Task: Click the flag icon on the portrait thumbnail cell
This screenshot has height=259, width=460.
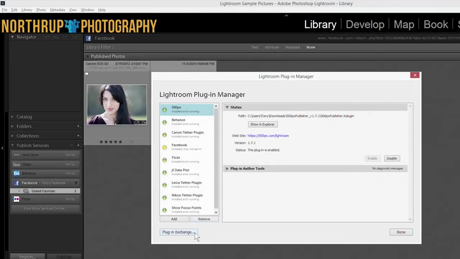Action: (x=87, y=74)
